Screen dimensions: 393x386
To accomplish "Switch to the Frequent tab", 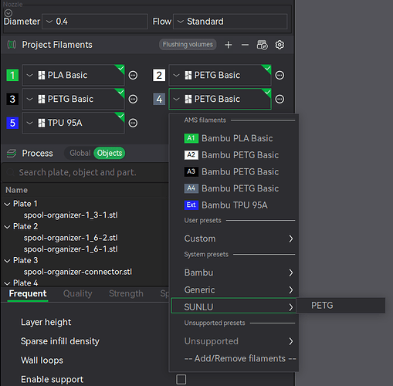I will (28, 293).
